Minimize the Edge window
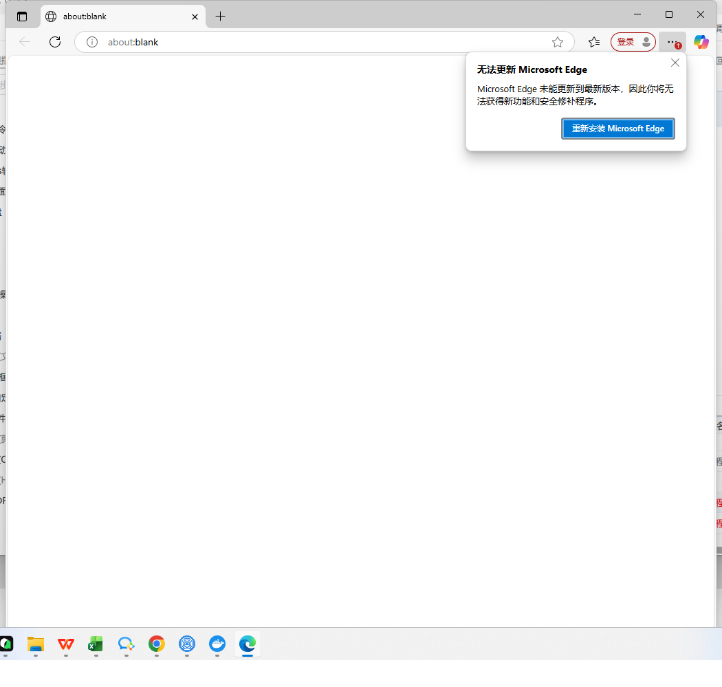The width and height of the screenshot is (722, 687). coord(637,14)
